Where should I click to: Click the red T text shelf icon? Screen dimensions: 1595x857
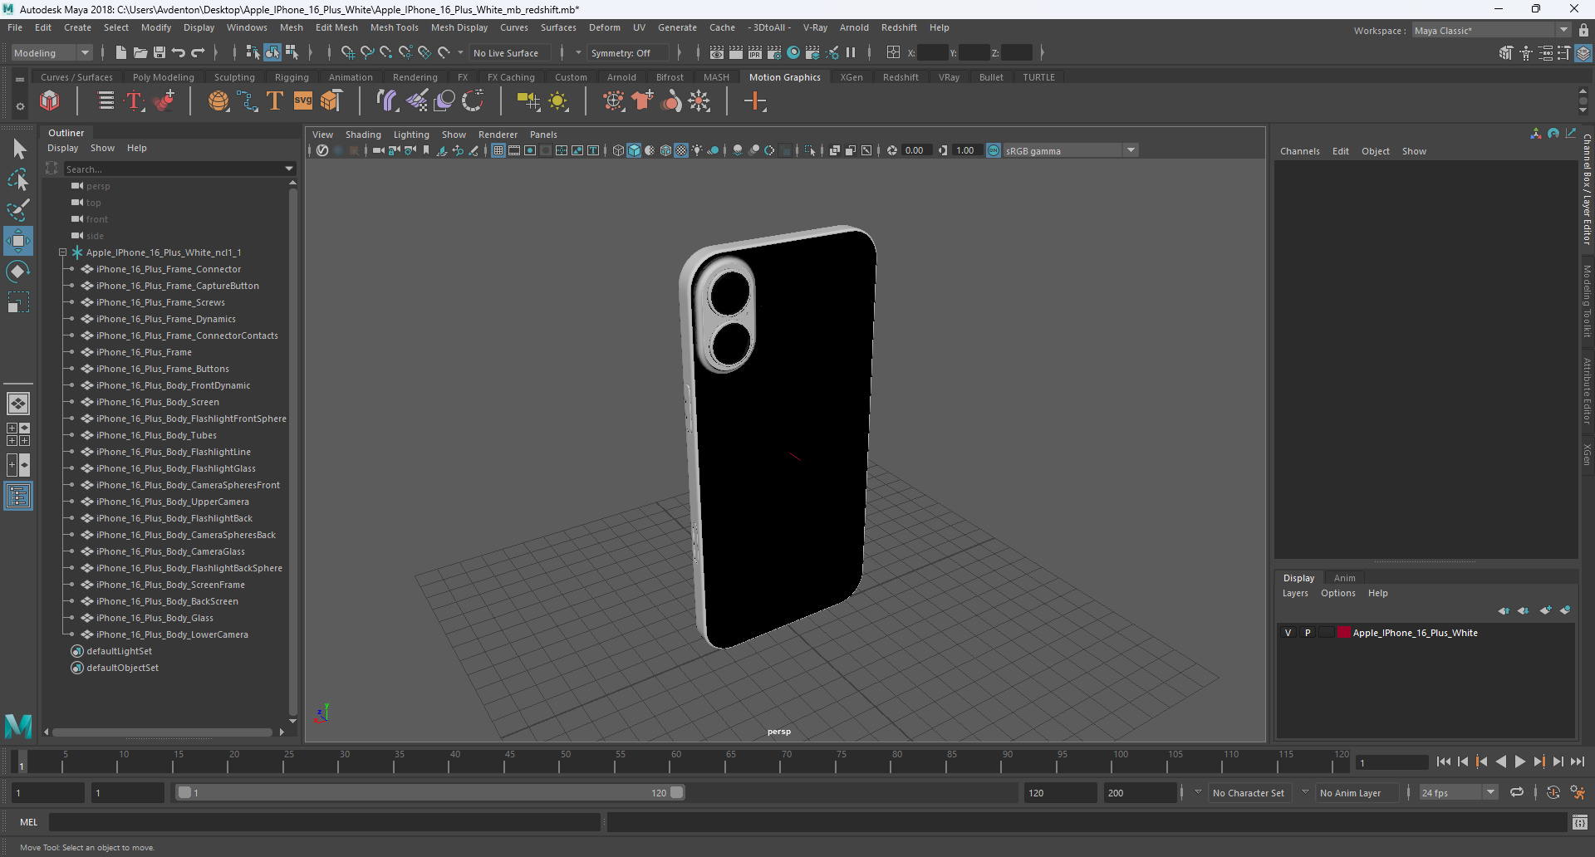135,101
